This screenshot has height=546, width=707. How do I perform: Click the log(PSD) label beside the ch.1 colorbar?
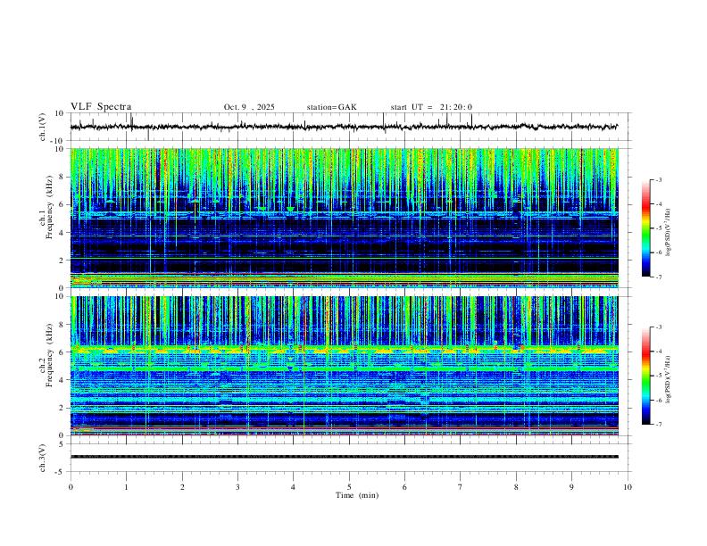(x=669, y=233)
